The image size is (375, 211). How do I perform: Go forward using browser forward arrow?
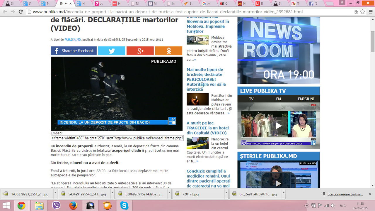pyautogui.click(x=13, y=12)
